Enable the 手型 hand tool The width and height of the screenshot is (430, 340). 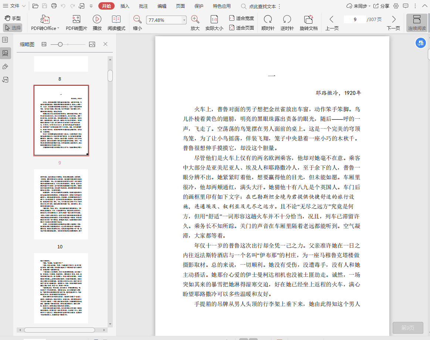(12, 18)
